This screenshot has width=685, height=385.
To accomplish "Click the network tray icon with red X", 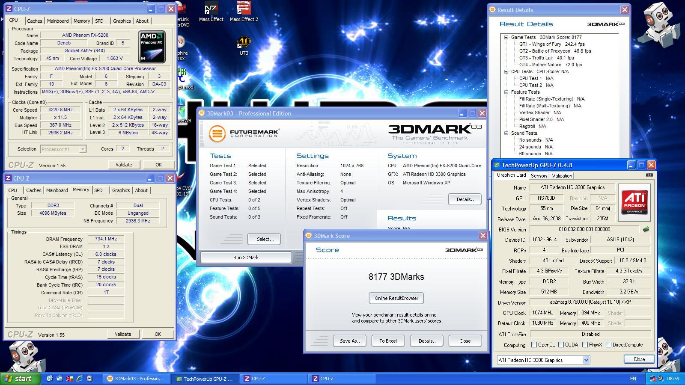I will (x=653, y=379).
